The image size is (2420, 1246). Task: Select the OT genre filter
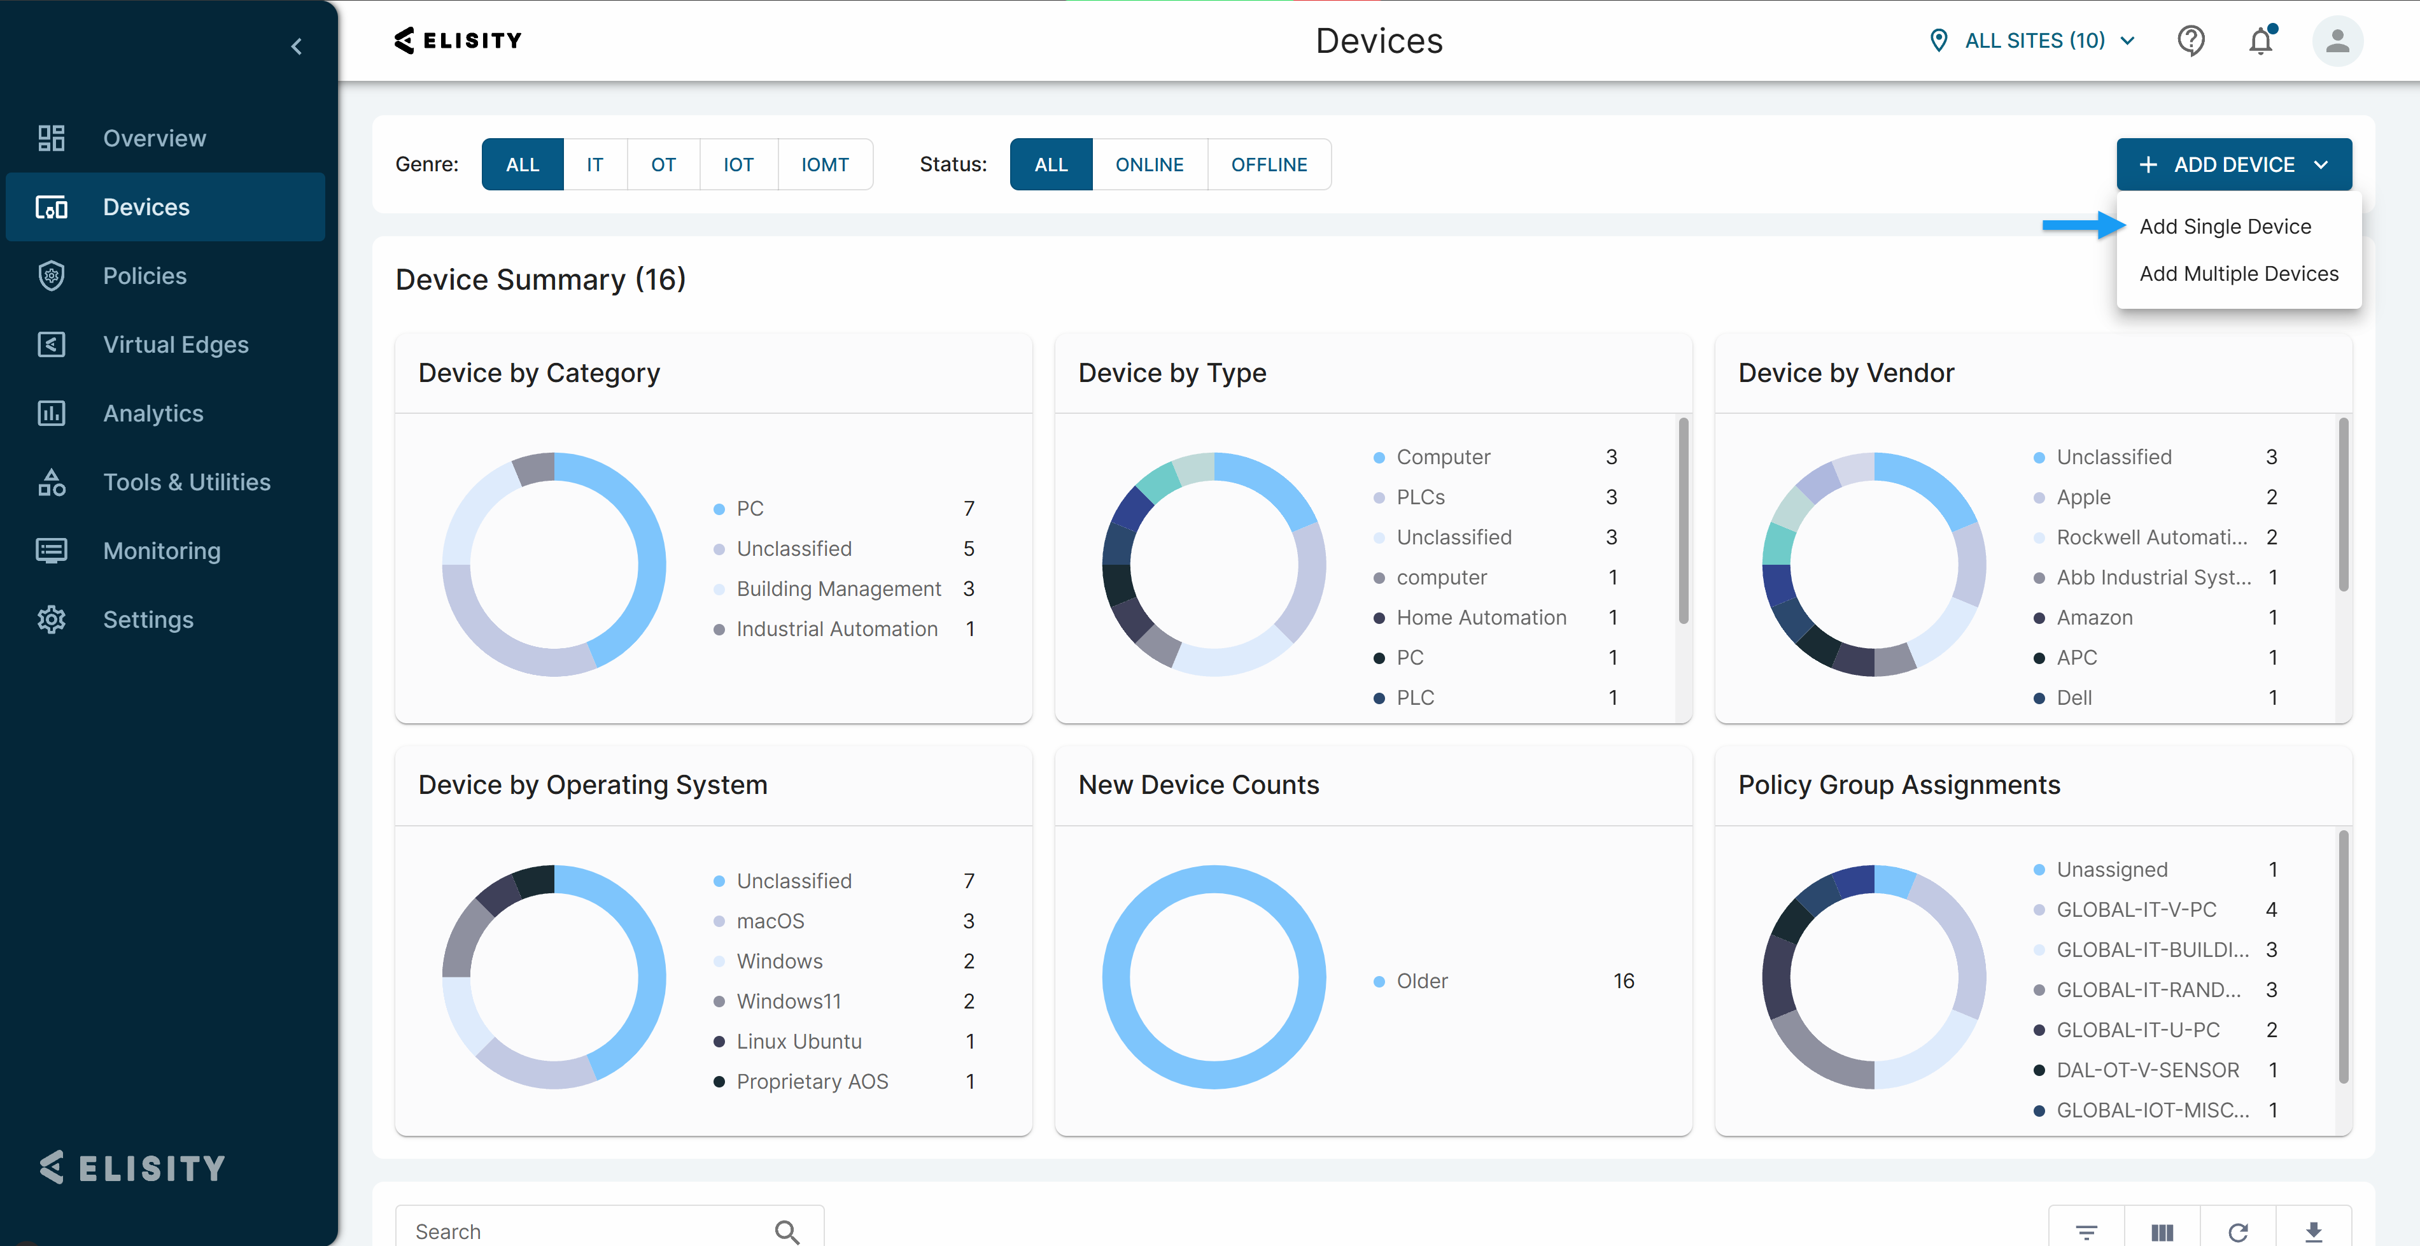663,164
